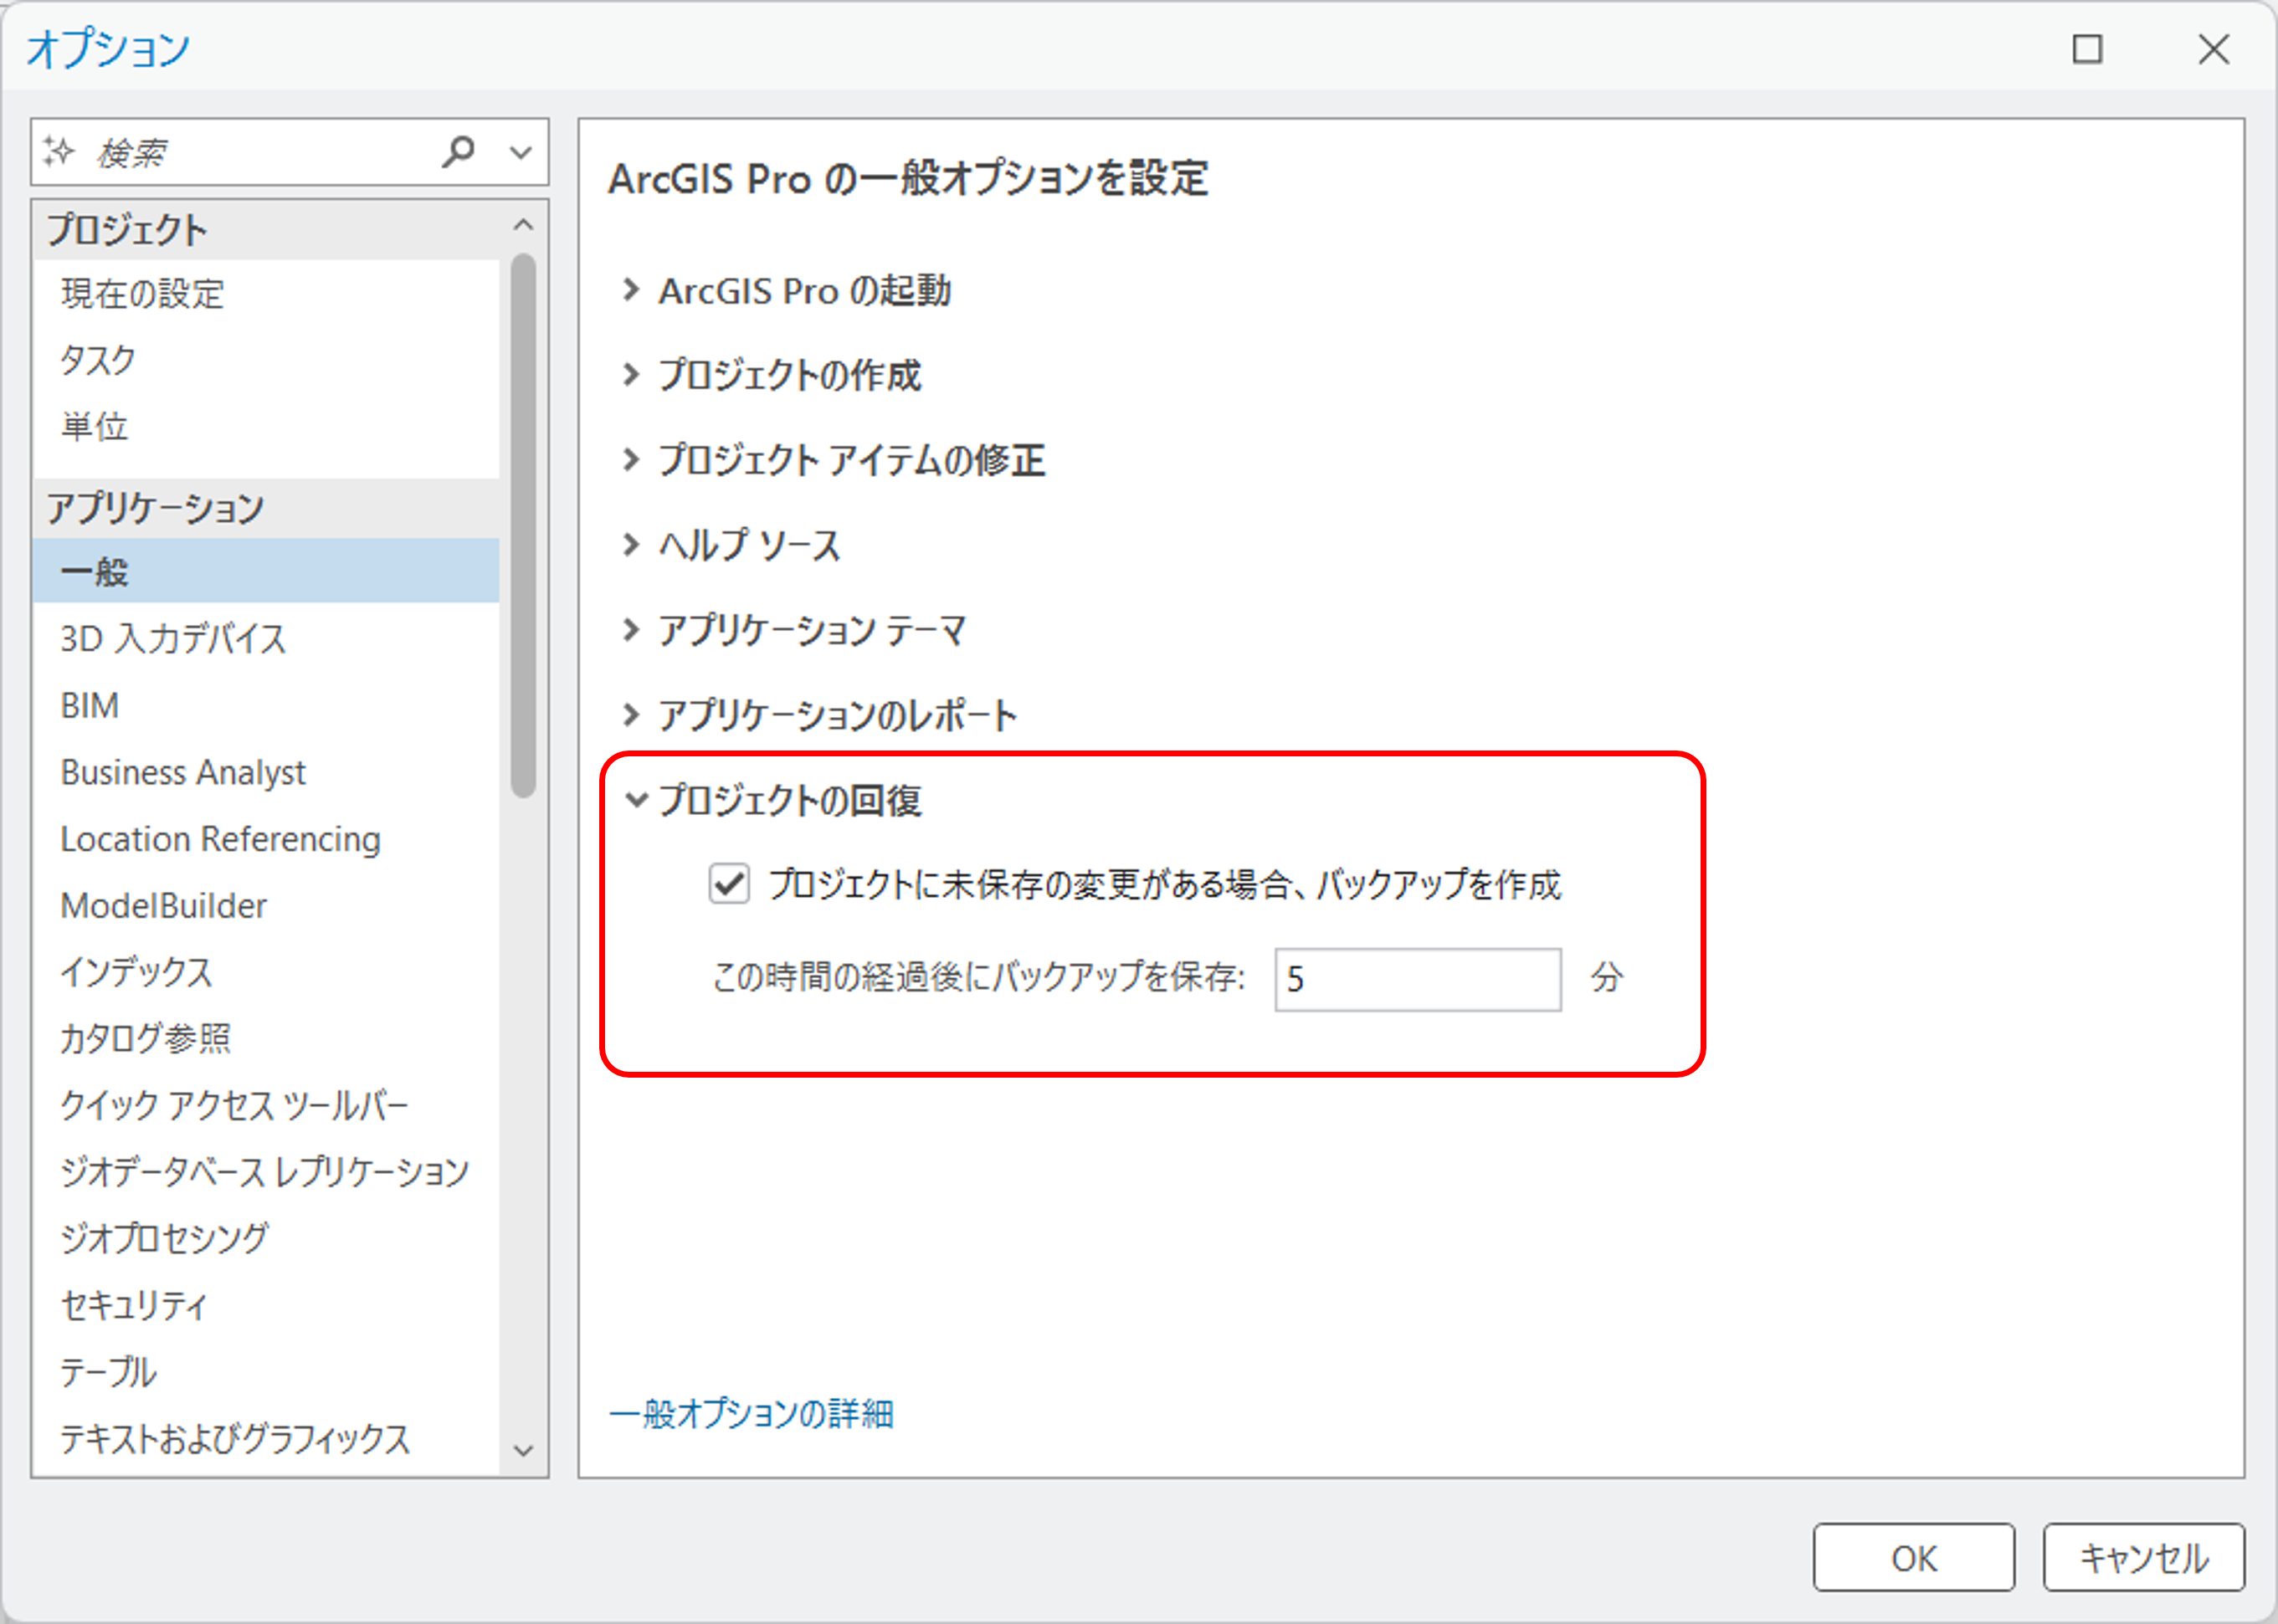Select ジオプロセシング in category list
The width and height of the screenshot is (2278, 1624).
pyautogui.click(x=165, y=1238)
